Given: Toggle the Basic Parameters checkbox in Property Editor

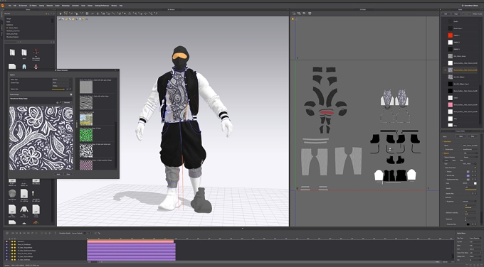Looking at the screenshot, I should [x=475, y=168].
